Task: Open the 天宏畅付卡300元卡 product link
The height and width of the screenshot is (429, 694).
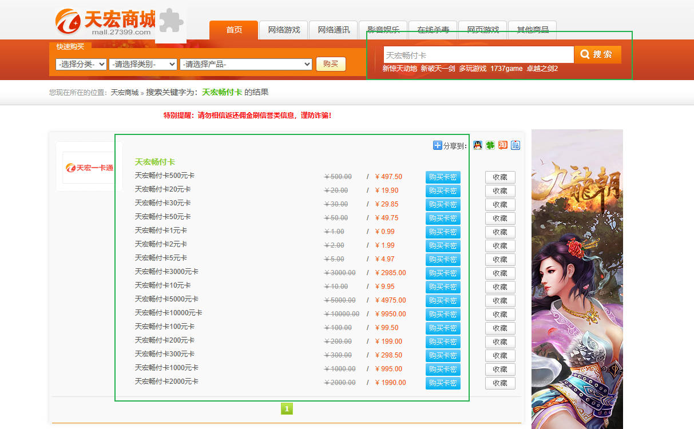Action: pyautogui.click(x=165, y=354)
